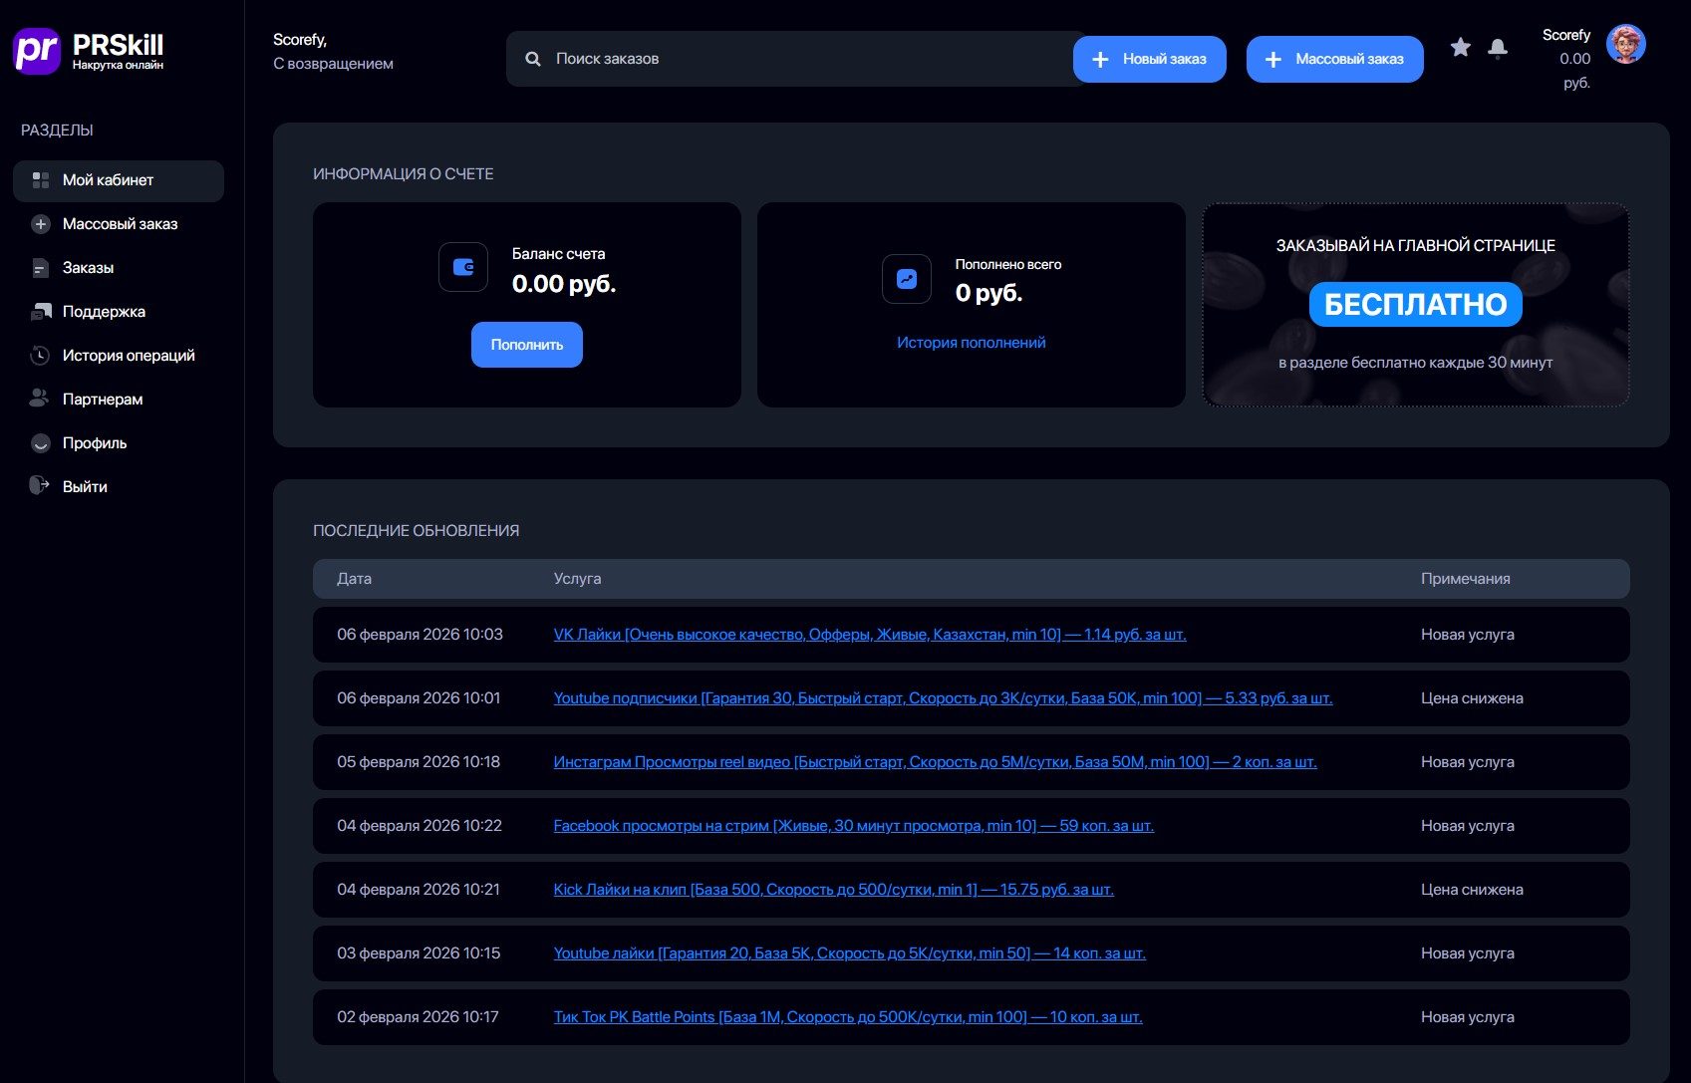Screen dimensions: 1691x1083
Task: Click the Партнерам people icon
Action: (40, 399)
